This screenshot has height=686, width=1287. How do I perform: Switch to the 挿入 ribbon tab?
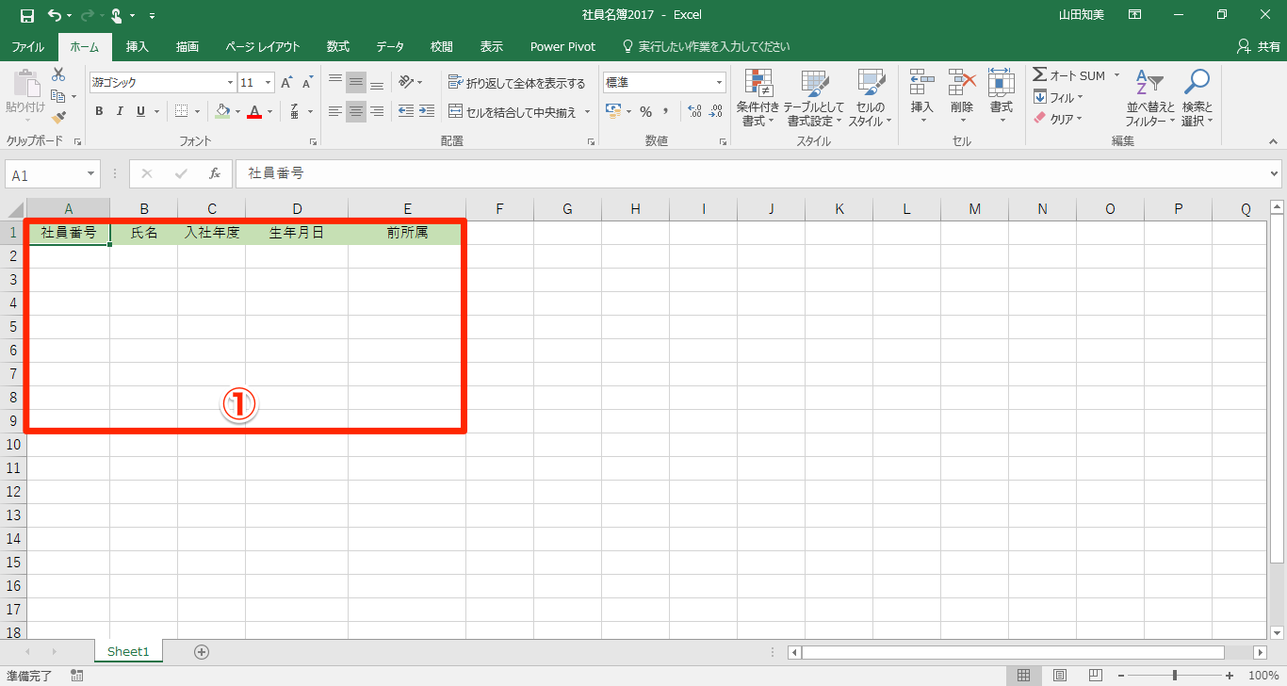pyautogui.click(x=138, y=46)
